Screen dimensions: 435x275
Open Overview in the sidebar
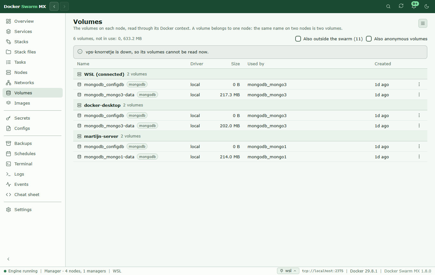tap(33, 21)
